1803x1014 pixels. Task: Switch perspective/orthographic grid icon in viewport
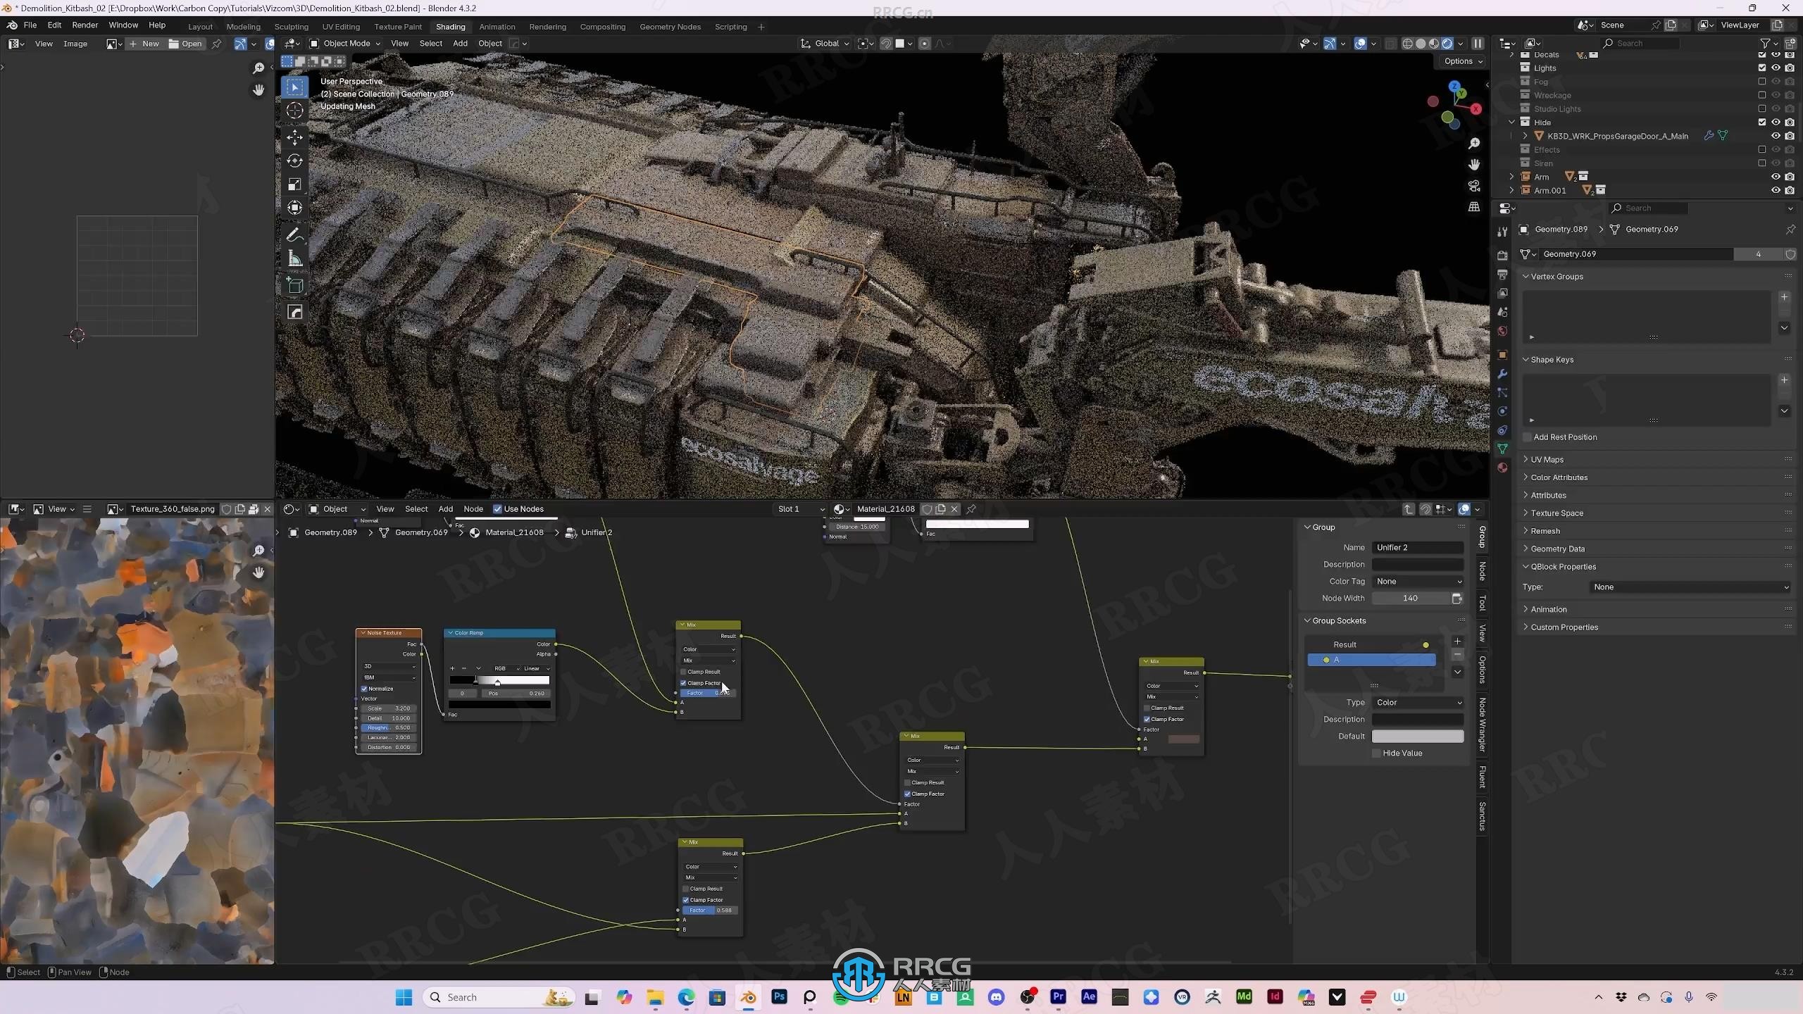tap(1474, 207)
